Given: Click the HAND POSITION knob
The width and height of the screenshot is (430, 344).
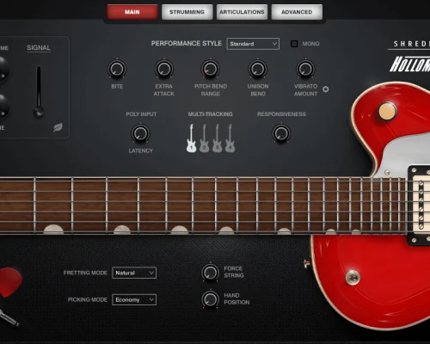Looking at the screenshot, I should 211,299.
